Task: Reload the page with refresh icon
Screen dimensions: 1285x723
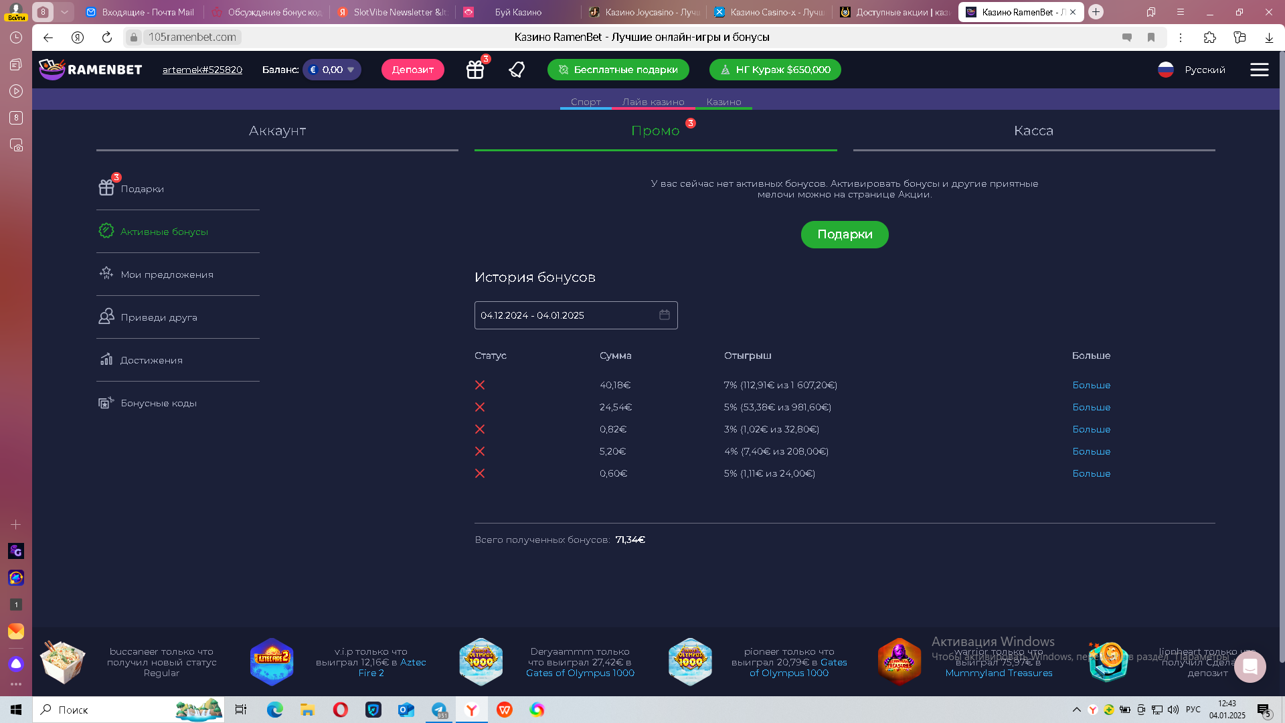Action: 107,37
